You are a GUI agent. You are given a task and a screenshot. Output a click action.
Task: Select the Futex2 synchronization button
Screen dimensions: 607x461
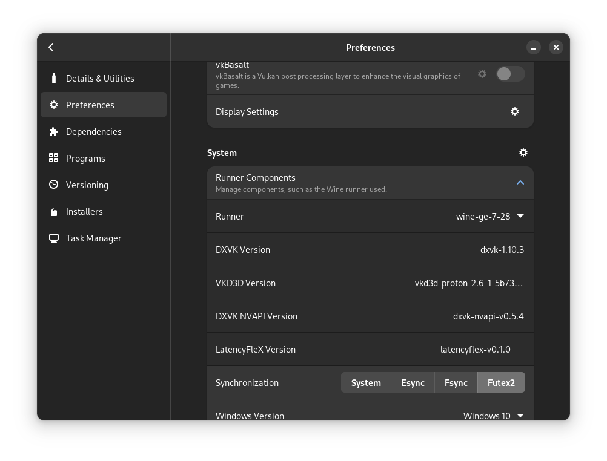coord(501,383)
